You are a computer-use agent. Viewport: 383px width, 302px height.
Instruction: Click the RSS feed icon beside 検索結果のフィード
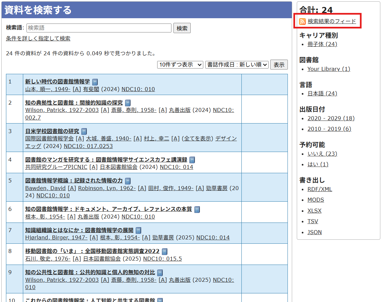pyautogui.click(x=302, y=21)
